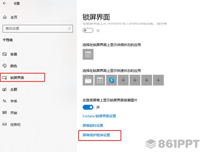Focus the 查找设置 search field
Screen dimensions: 203x152
click(38, 29)
